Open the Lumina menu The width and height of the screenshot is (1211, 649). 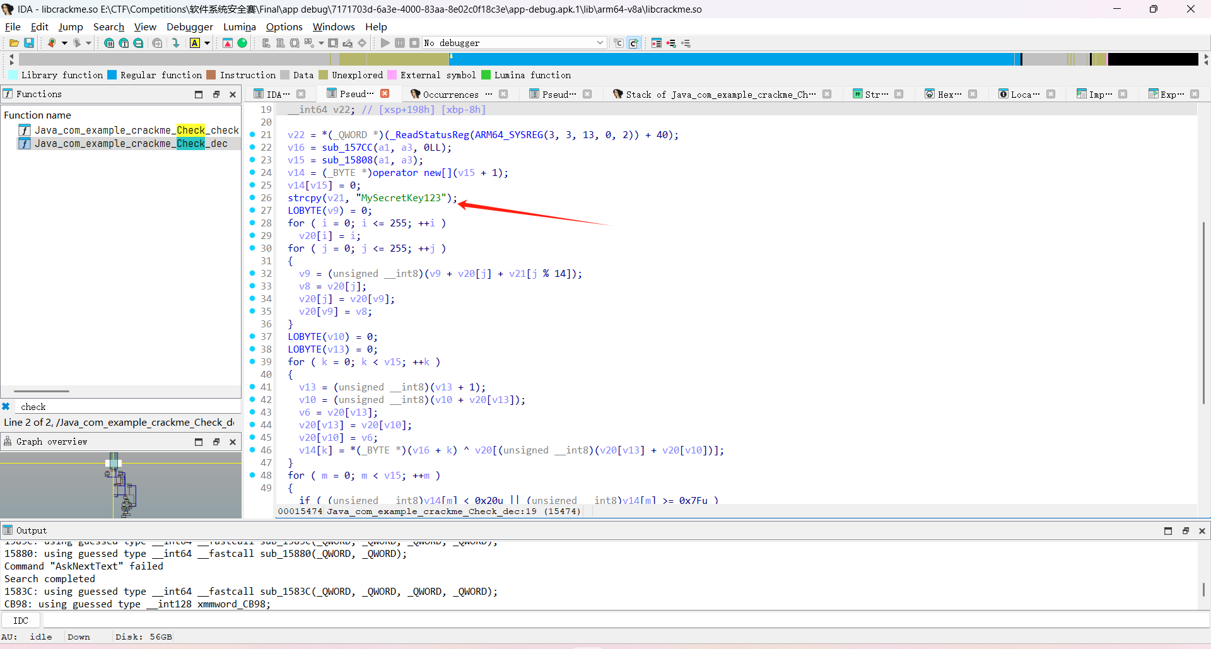click(x=239, y=26)
